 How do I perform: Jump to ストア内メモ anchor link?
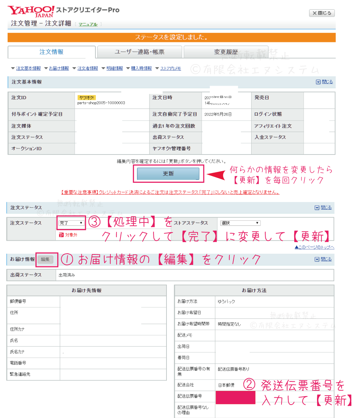point(170,68)
